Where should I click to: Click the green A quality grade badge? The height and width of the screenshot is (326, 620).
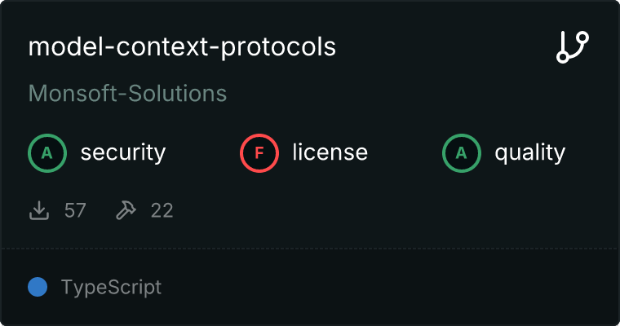[x=462, y=152]
